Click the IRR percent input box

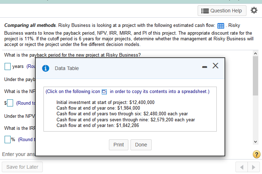tap(7, 139)
